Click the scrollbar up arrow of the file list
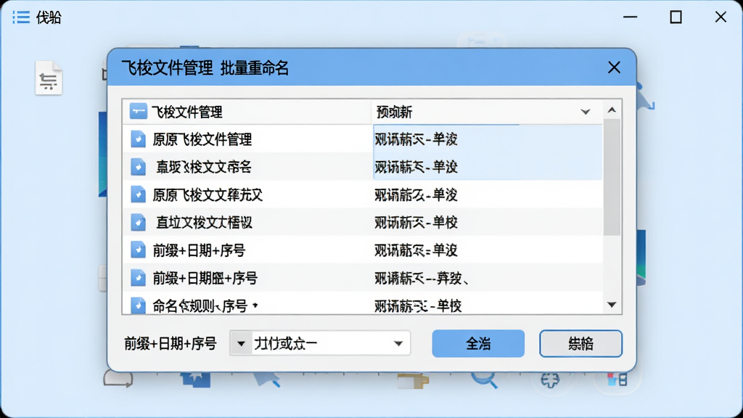Screen dimensions: 743x418 pos(612,110)
